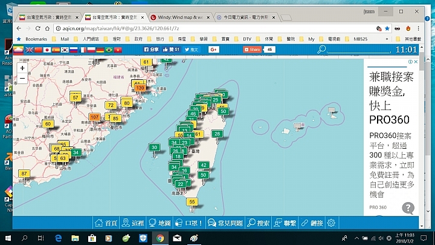
Task: Open the yellow 57 AQI station marker
Action: 76,97
